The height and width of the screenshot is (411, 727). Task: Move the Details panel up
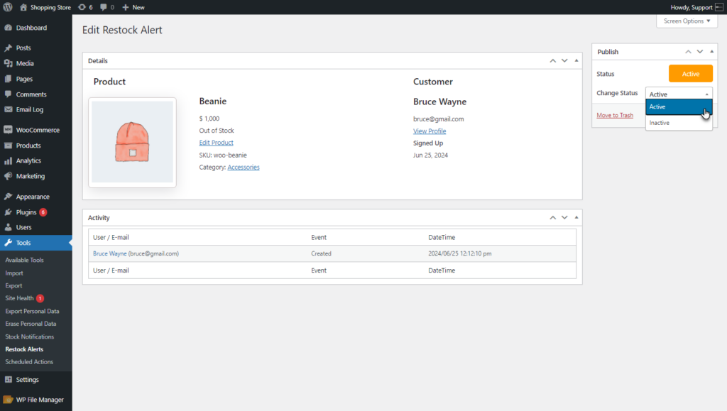[x=552, y=61]
